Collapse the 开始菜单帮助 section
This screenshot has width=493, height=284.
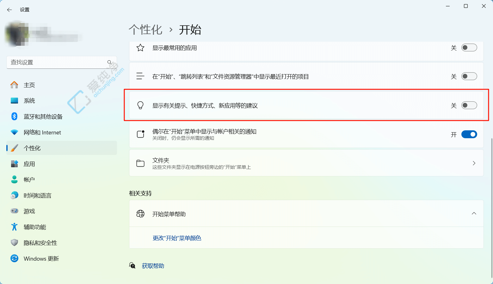474,213
